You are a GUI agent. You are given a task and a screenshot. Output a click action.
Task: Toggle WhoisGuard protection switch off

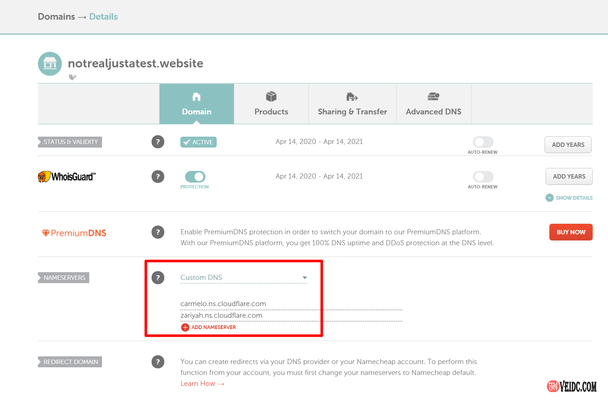coord(195,177)
